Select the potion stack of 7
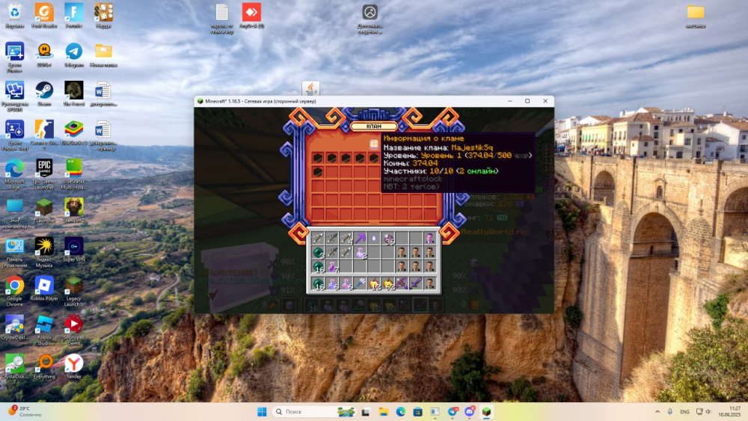This screenshot has width=748, height=421. coord(333,266)
